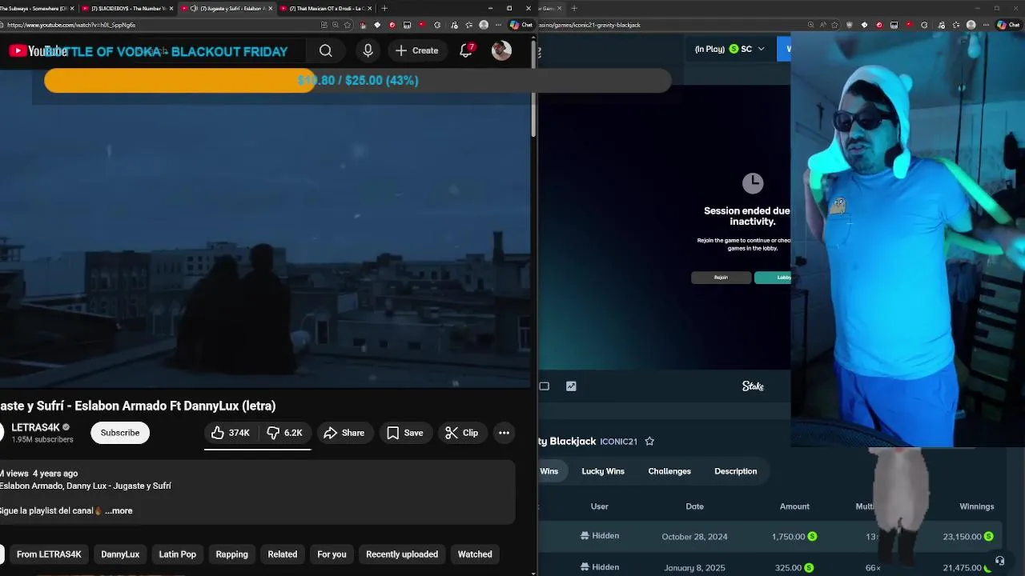Viewport: 1025px width, 576px height.
Task: Open YouTube notifications bell
Action: point(466,50)
